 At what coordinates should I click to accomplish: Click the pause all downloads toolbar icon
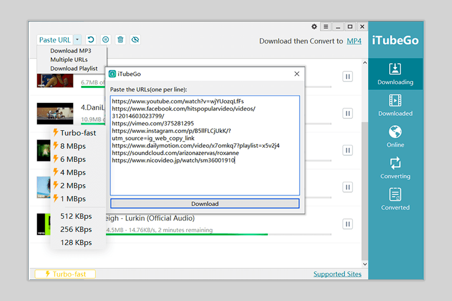pos(106,40)
